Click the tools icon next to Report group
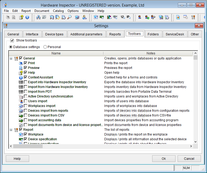 (16, 130)
